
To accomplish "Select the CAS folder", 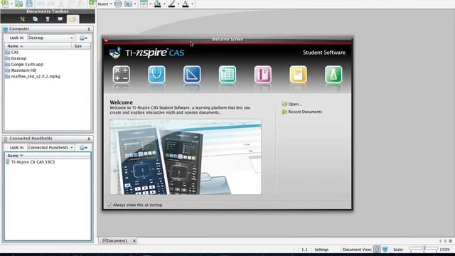I will coord(12,52).
